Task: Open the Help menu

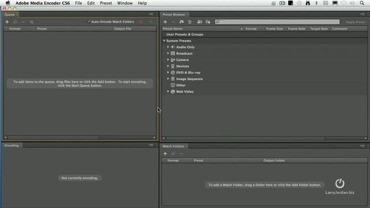Action: [142, 3]
